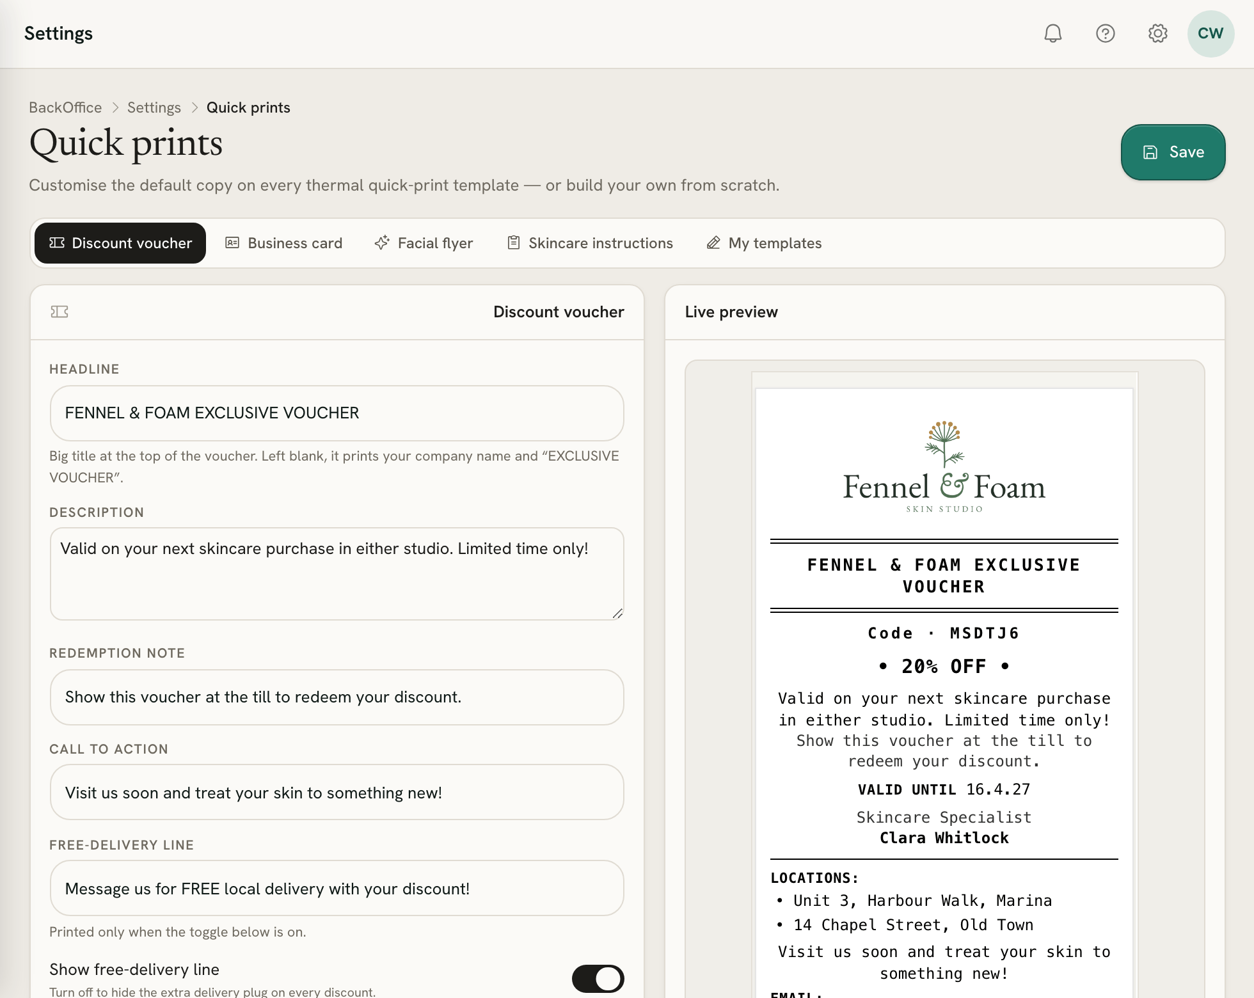Go to Settings breadcrumb link
1254x998 pixels.
[154, 107]
